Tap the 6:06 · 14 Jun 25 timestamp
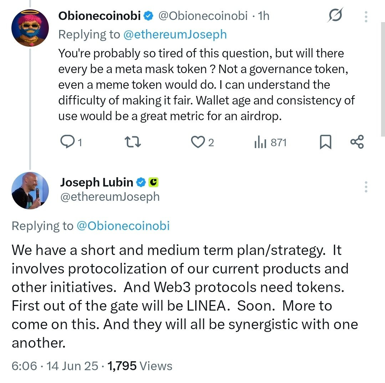Viewport: 385px width, 383px height. tap(55, 366)
